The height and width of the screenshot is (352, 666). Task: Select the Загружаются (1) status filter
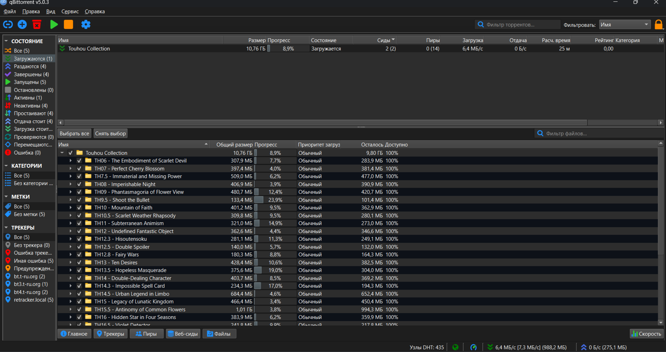click(29, 58)
